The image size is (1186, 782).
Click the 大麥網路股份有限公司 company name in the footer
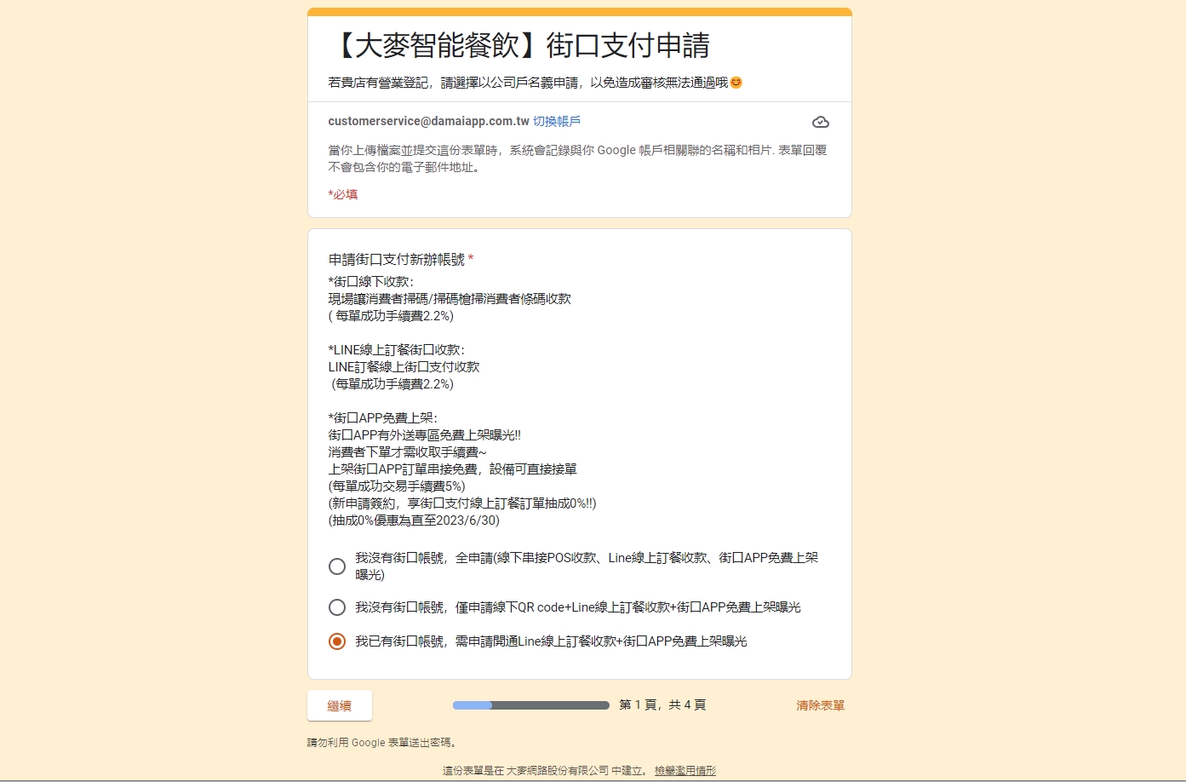coord(557,770)
